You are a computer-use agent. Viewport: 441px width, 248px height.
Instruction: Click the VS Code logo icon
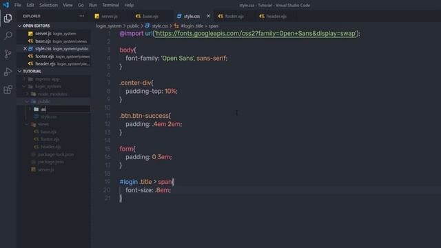point(6,5)
